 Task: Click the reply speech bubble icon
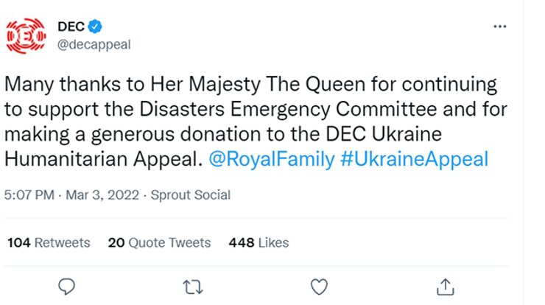67,284
